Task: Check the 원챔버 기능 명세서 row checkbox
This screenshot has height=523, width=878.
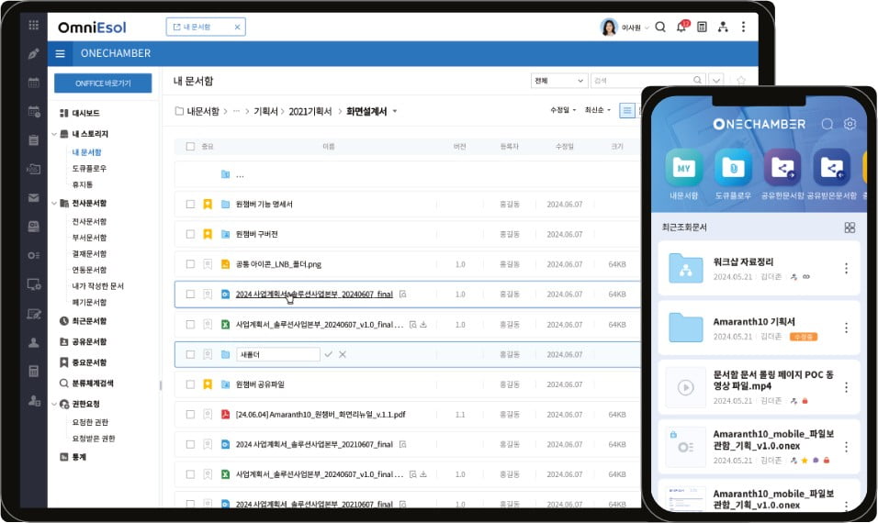Action: (x=190, y=205)
